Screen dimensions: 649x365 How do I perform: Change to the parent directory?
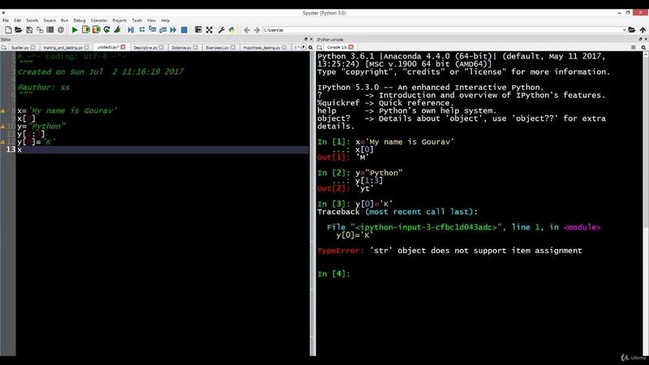[x=643, y=30]
